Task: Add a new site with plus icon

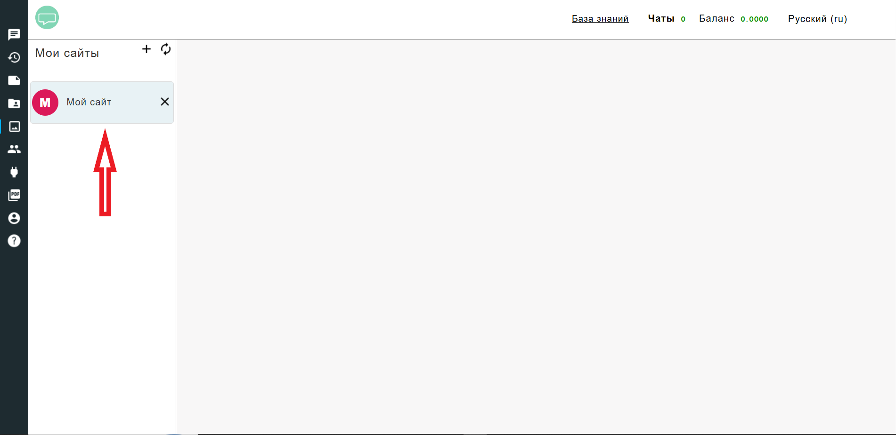Action: click(147, 49)
